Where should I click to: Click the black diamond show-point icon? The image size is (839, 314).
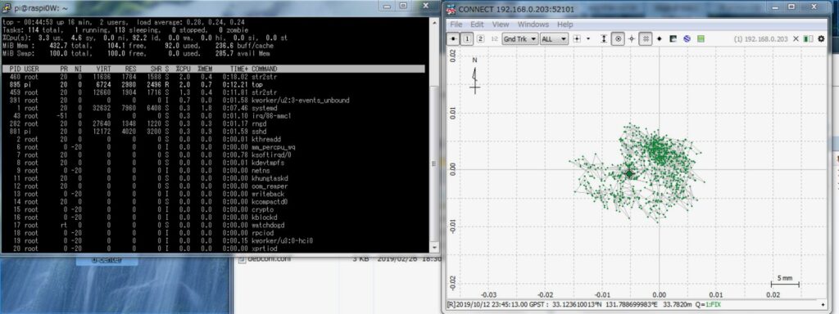(x=660, y=39)
